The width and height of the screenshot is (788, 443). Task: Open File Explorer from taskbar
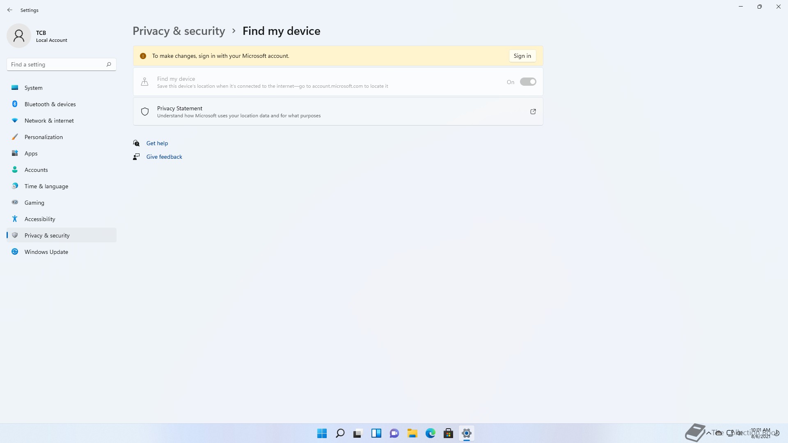[x=412, y=433]
